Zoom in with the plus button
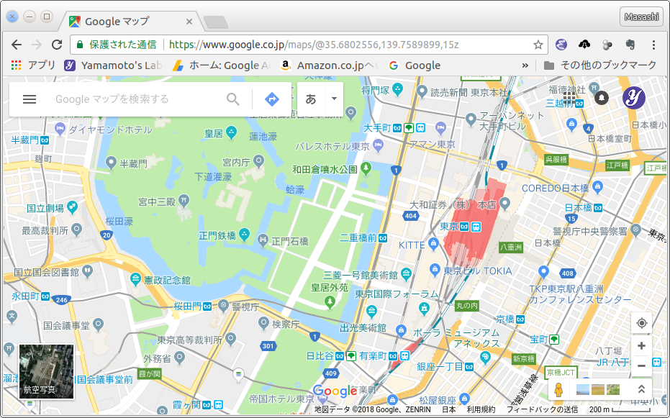This screenshot has height=418, width=670. coord(641,346)
